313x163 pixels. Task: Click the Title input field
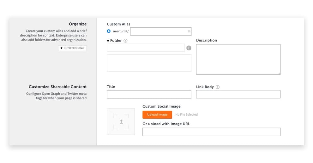(149, 94)
